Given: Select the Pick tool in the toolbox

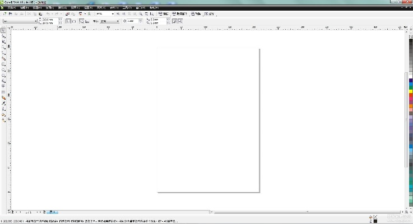Looking at the screenshot, I should (x=3, y=30).
